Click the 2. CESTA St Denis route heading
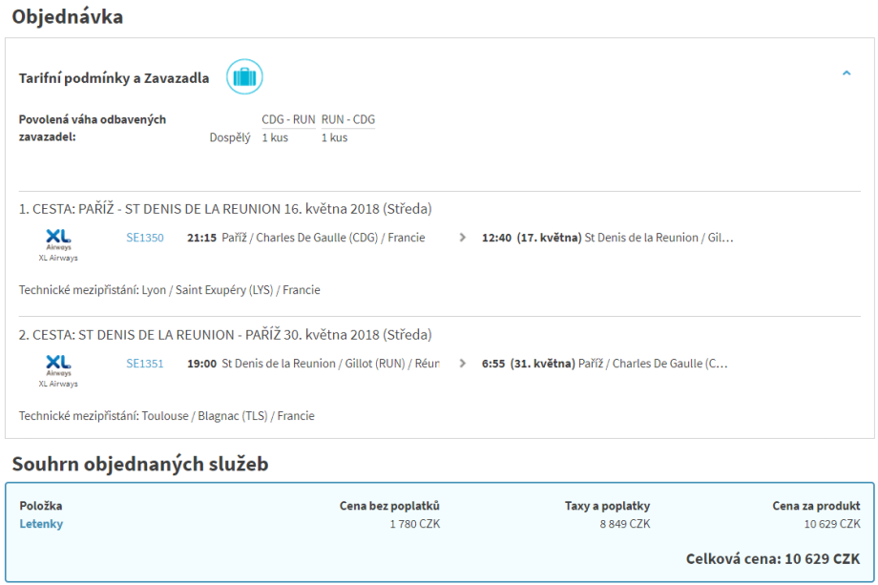Viewport: 878px width, 585px height. [225, 335]
